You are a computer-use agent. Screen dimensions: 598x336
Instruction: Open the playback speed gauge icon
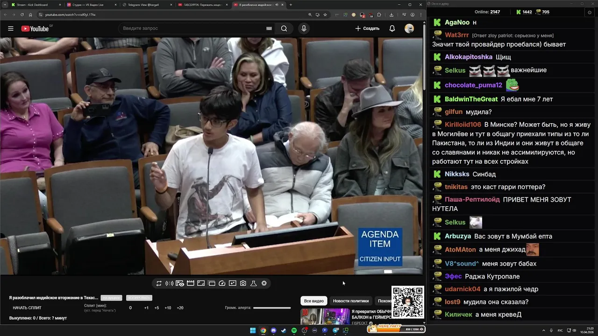click(x=222, y=283)
